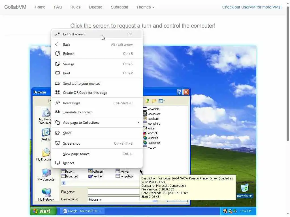
Task: Click the XP start button
Action: (43, 211)
